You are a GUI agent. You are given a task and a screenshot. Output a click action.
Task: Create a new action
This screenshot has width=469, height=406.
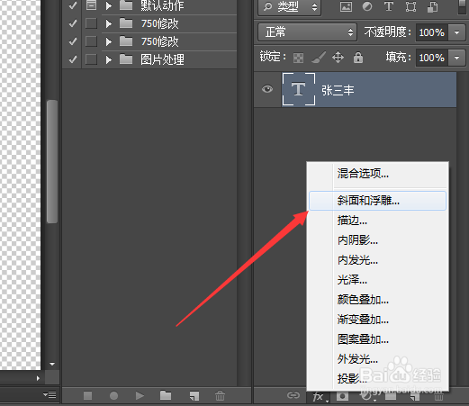[x=194, y=396]
